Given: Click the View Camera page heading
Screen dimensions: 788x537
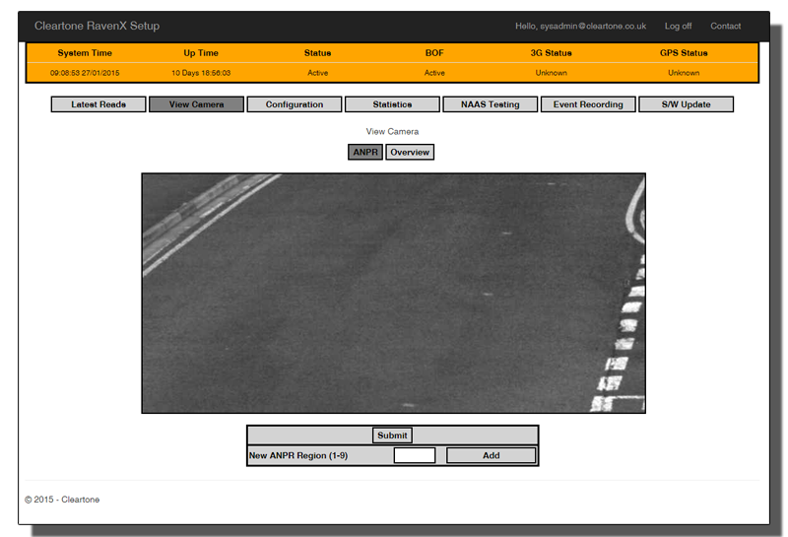Looking at the screenshot, I should click(392, 132).
